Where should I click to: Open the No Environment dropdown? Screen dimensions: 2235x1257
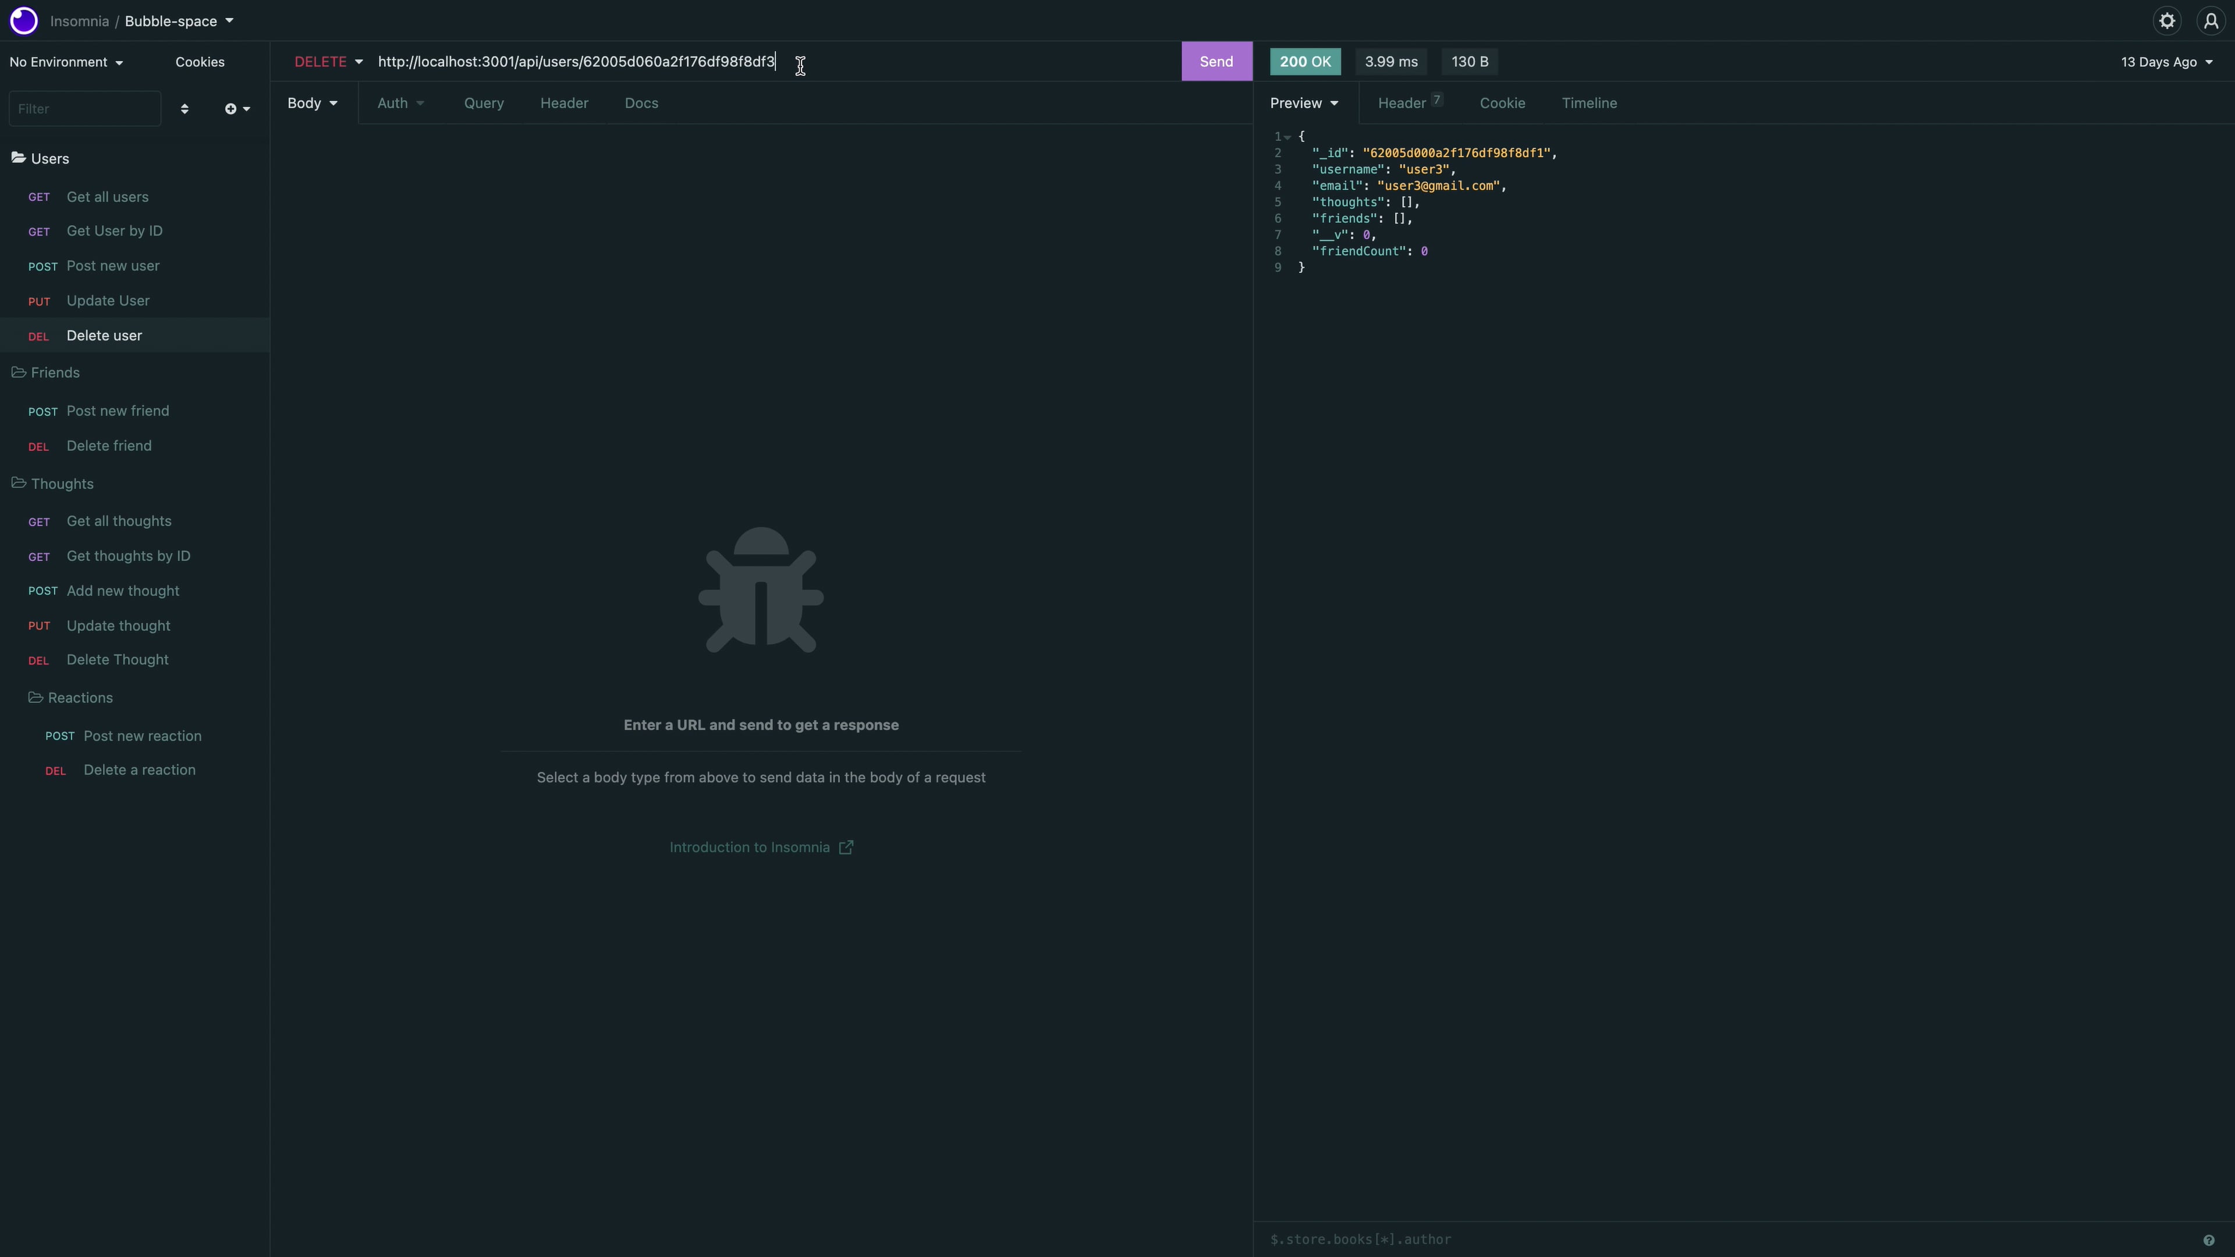(66, 62)
